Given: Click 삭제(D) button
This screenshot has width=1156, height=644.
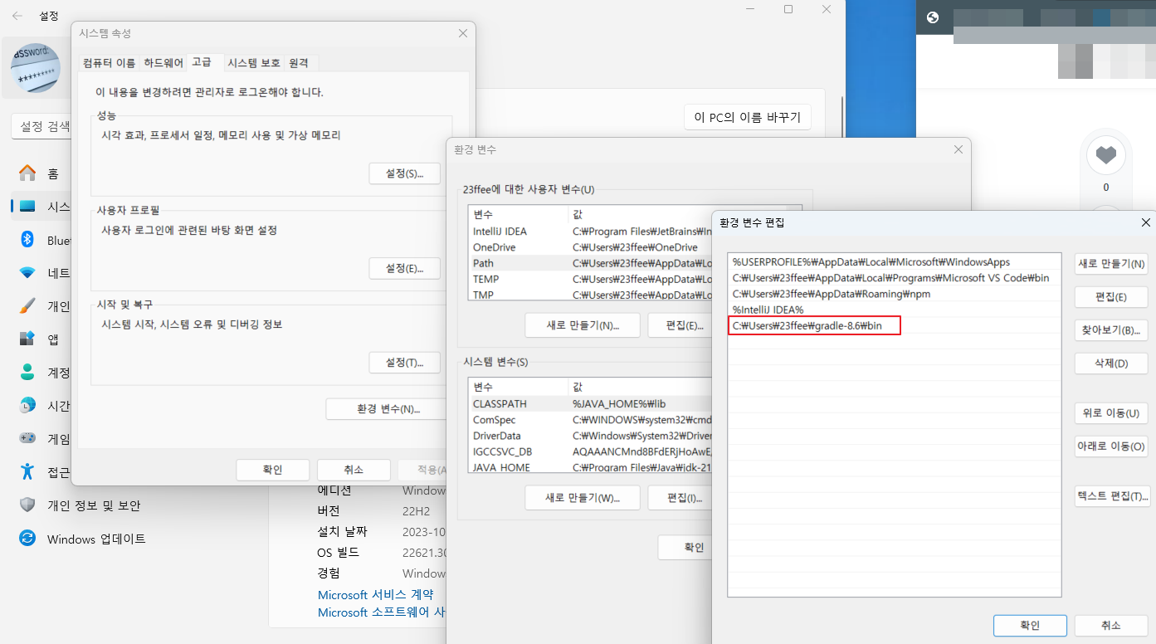Looking at the screenshot, I should click(1111, 363).
